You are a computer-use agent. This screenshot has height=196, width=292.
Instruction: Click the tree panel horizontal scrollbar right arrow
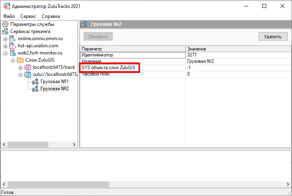(75, 144)
